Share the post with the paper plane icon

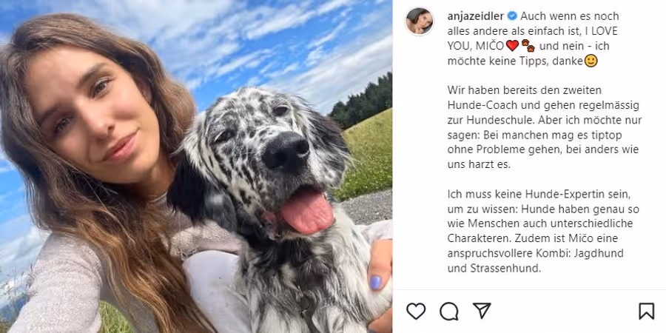482,311
